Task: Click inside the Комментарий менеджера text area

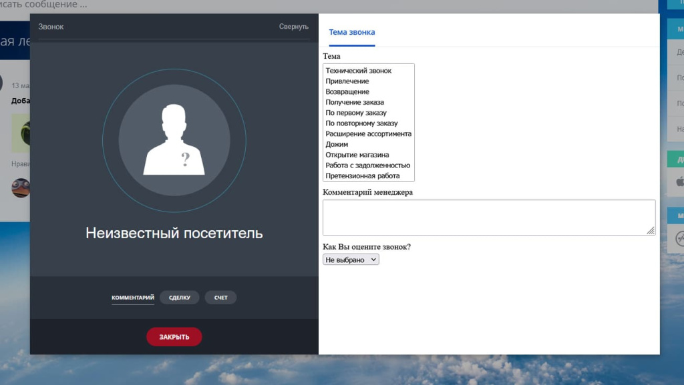Action: [488, 216]
